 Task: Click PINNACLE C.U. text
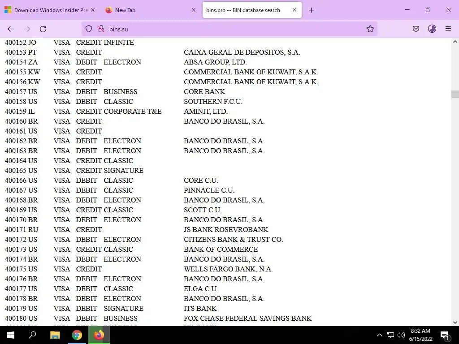point(209,190)
